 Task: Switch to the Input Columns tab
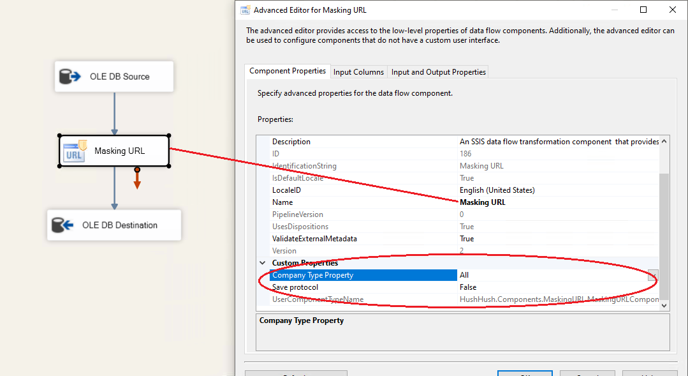point(358,72)
